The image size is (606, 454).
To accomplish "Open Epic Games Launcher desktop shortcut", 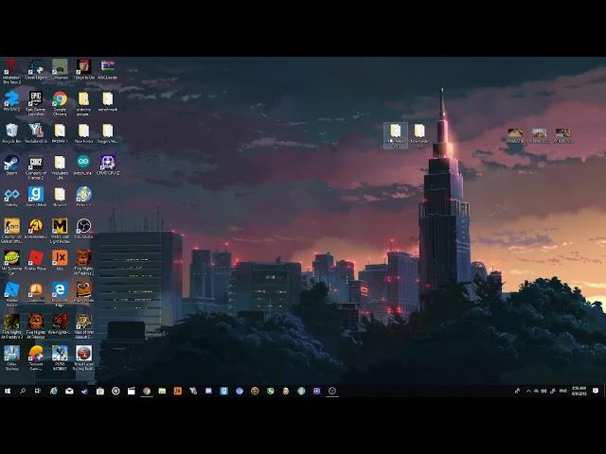I will 36,103.
